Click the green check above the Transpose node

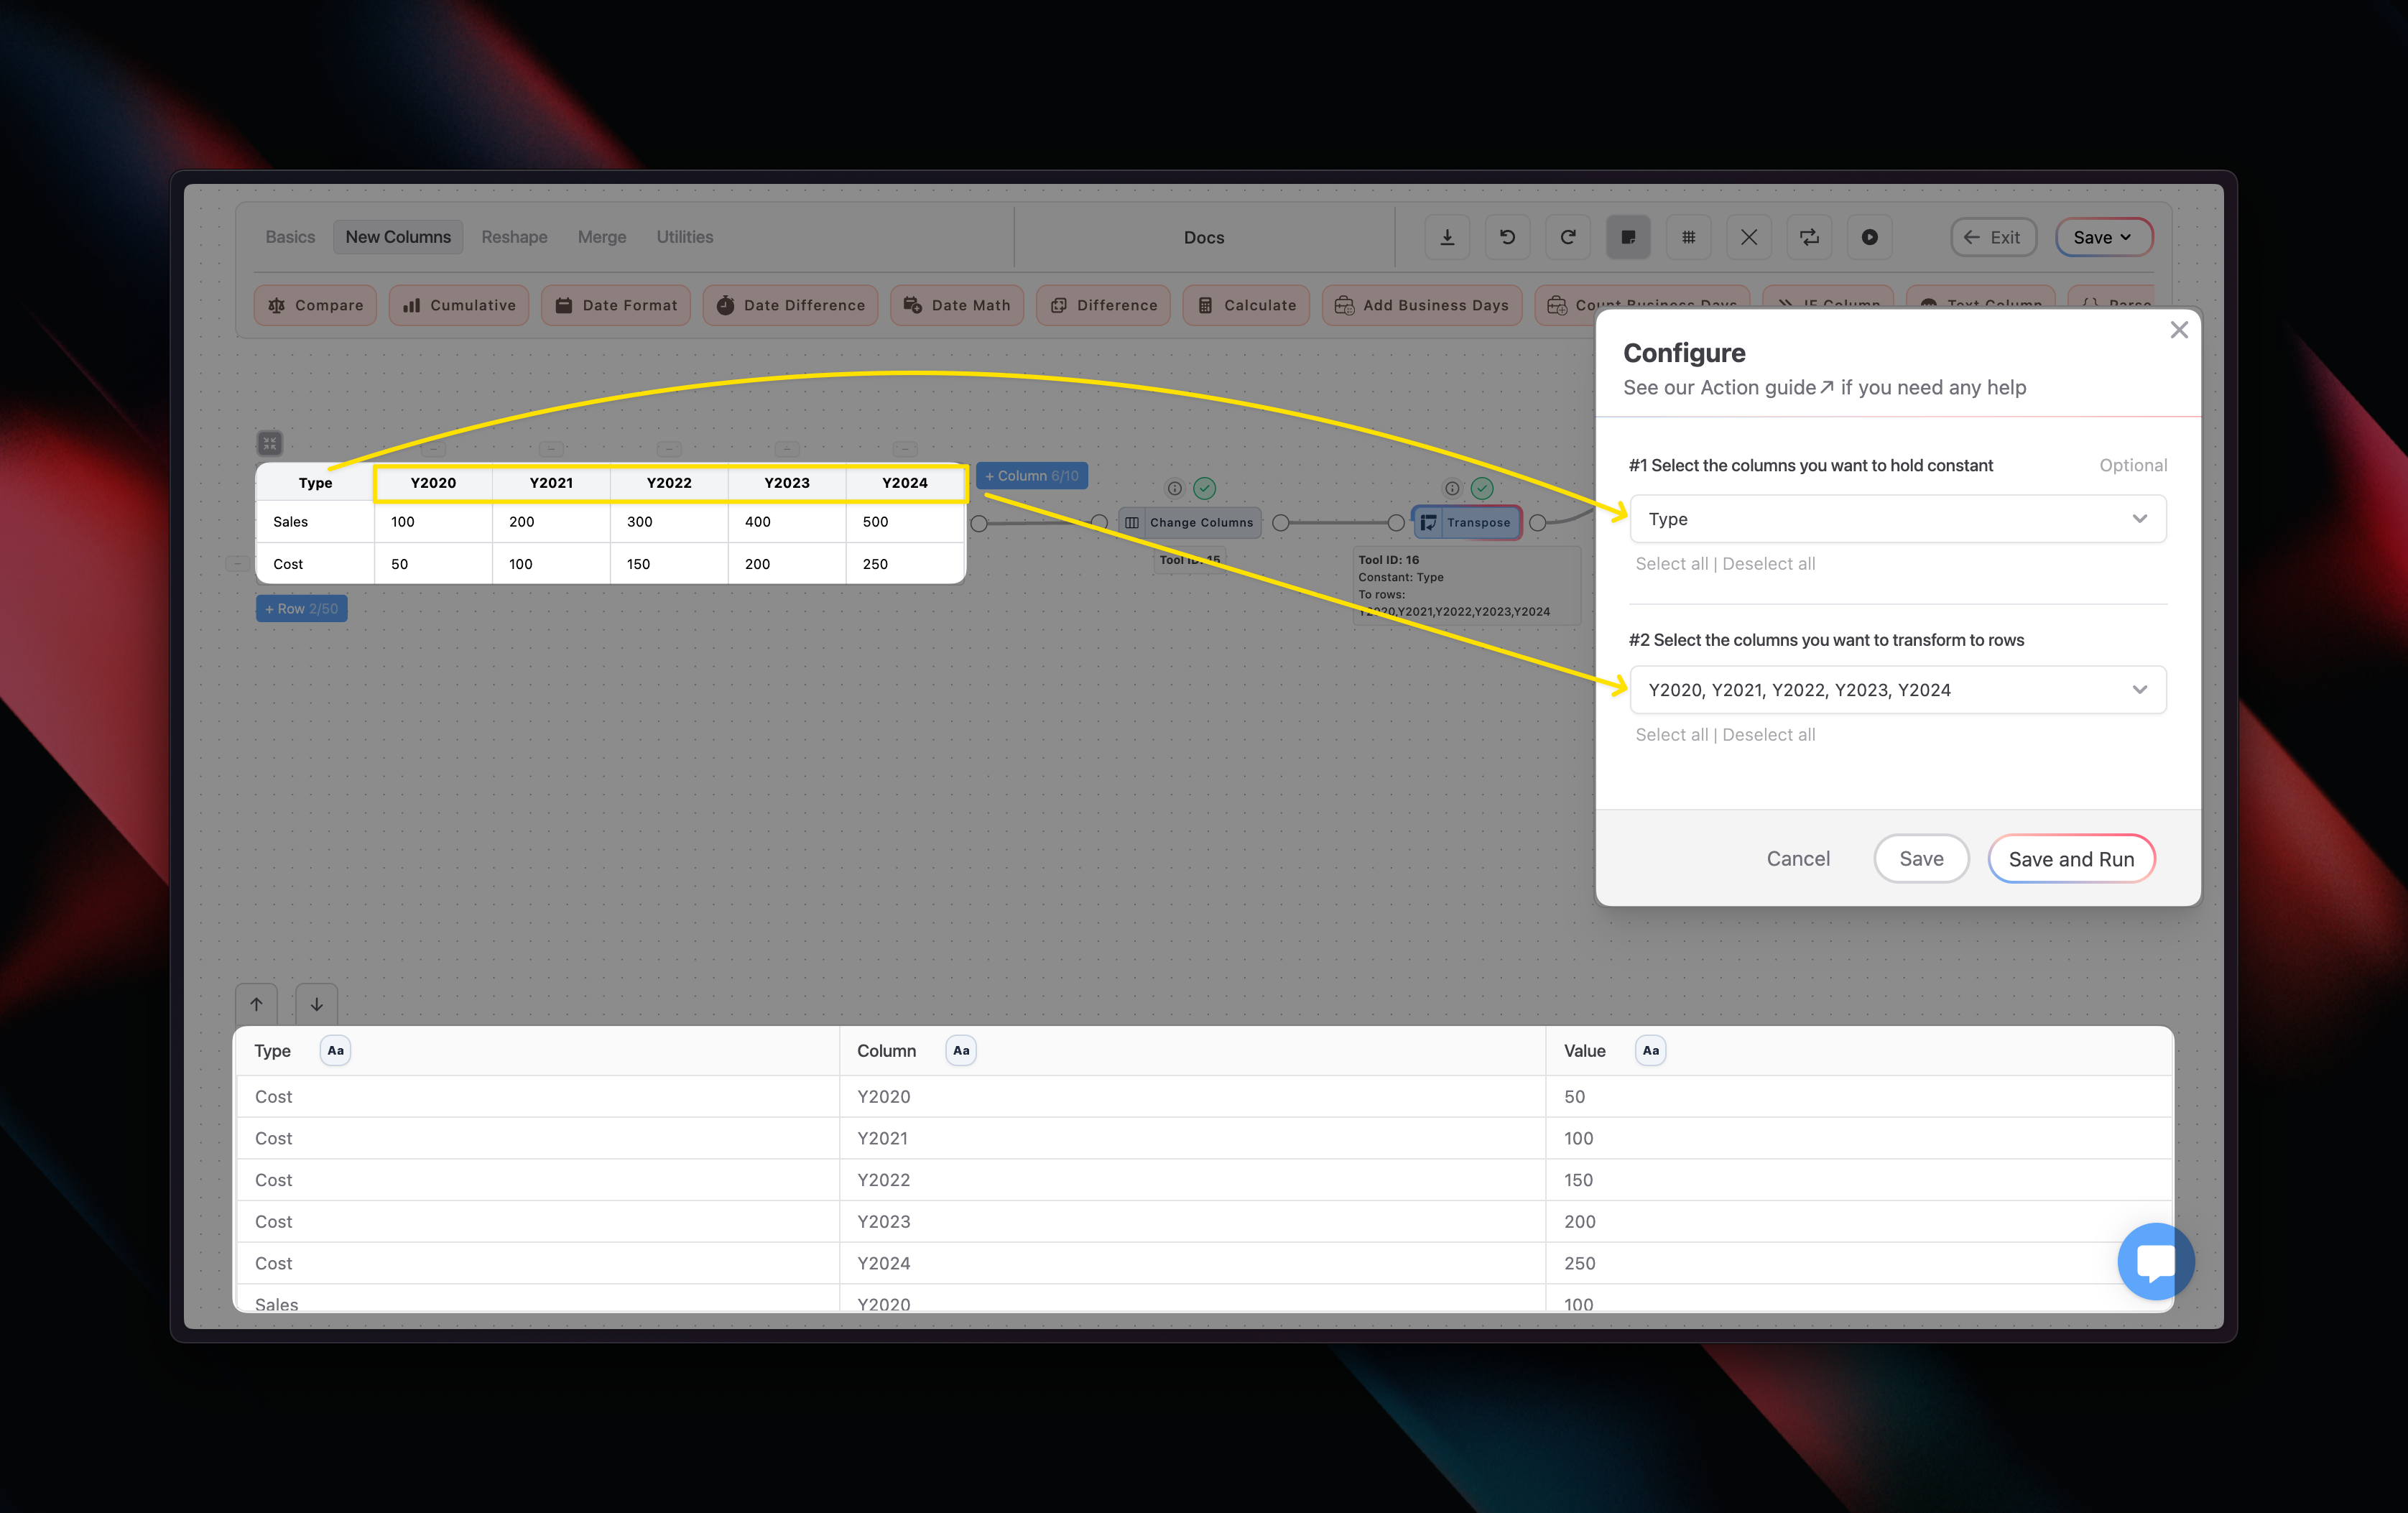click(1482, 489)
